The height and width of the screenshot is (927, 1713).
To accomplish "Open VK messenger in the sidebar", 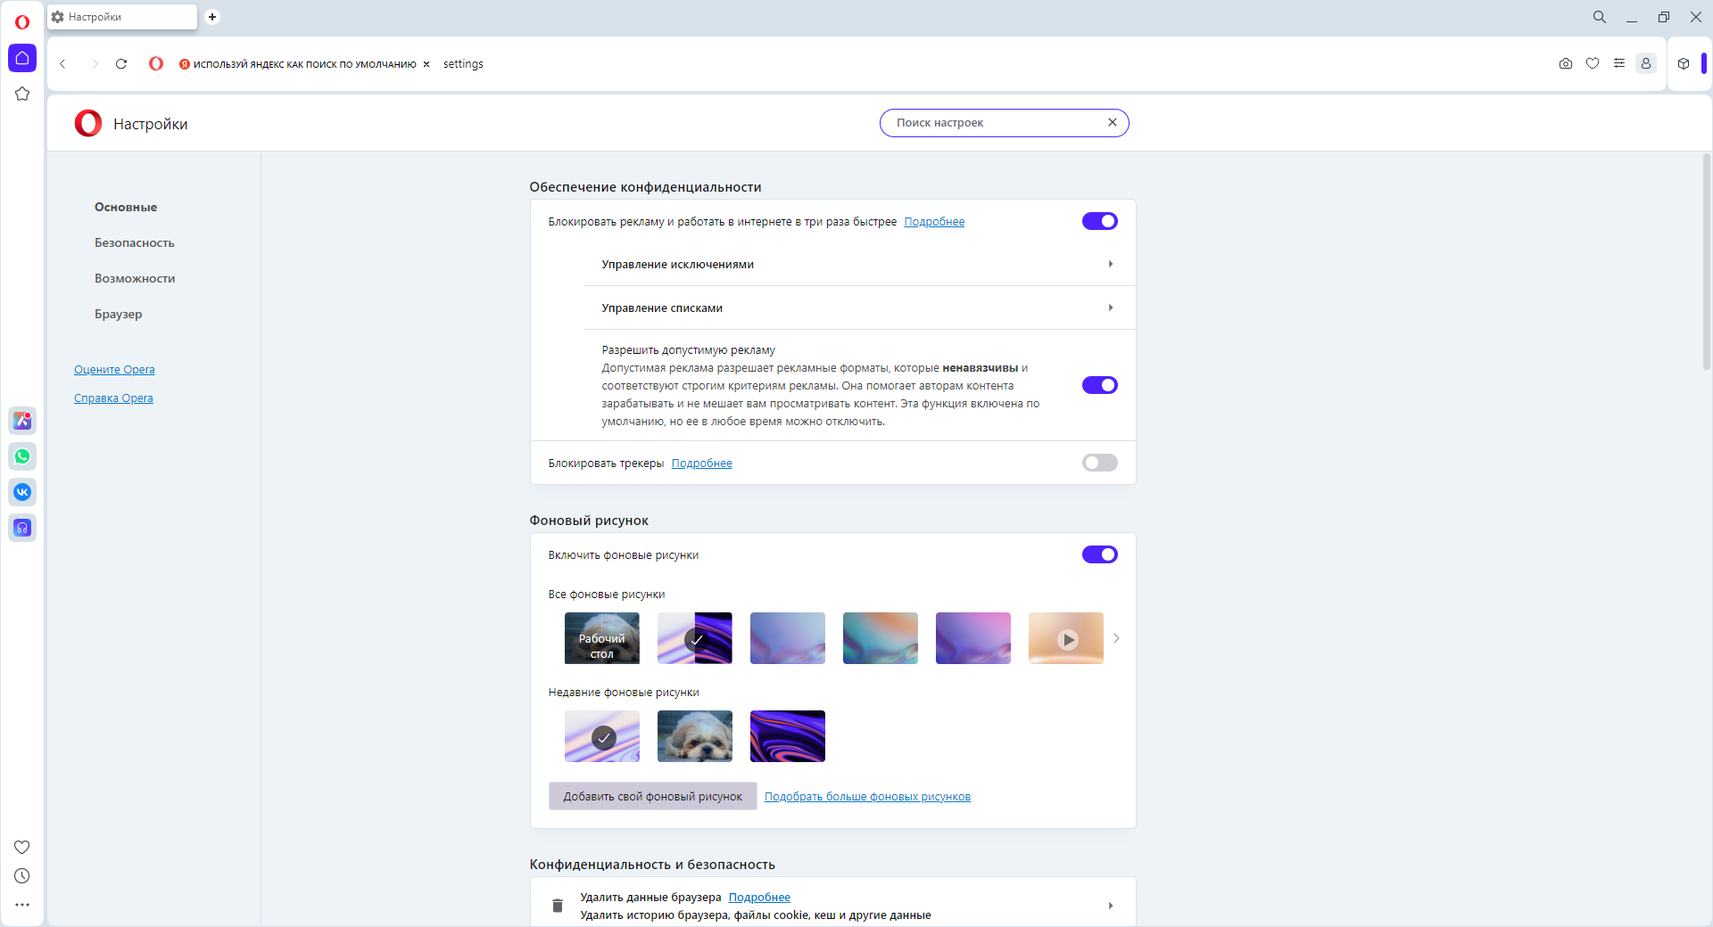I will pos(22,492).
